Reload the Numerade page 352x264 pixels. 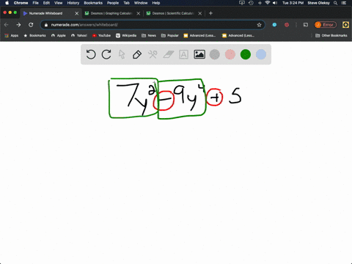[x=31, y=25]
